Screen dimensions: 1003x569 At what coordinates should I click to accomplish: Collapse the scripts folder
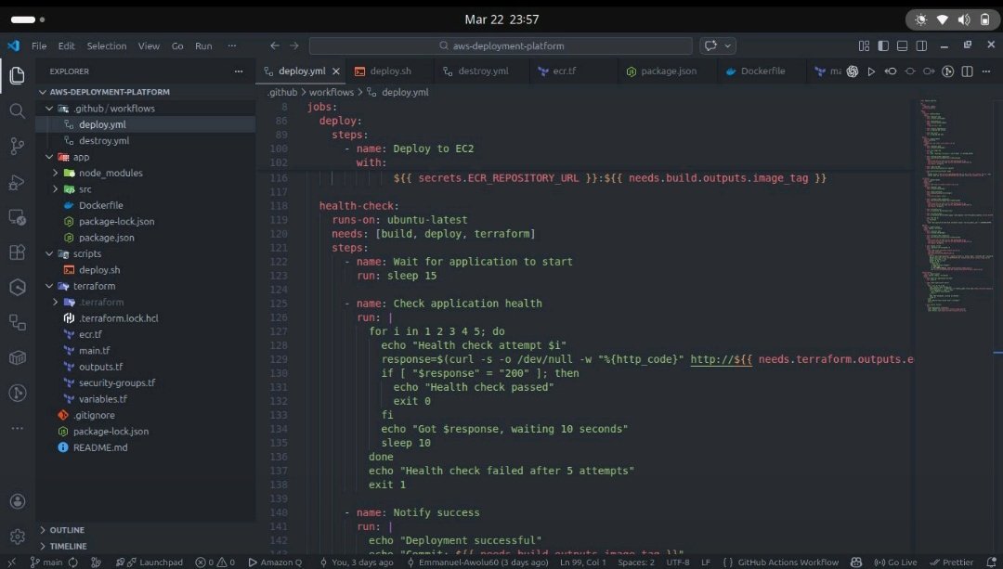point(49,253)
